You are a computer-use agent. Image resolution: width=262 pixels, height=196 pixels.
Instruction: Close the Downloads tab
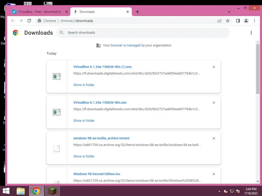(128, 12)
